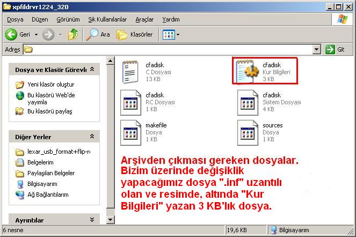Open the Views icon dropdown
Image resolution: width=356 pixels, height=237 pixels.
171,34
